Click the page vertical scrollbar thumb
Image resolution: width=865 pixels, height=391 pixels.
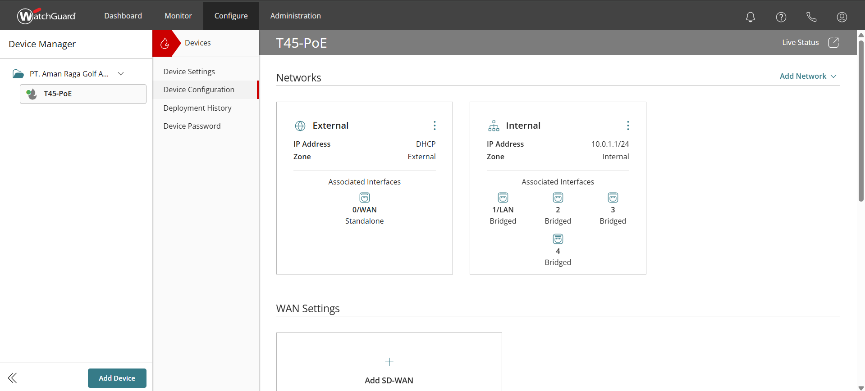tap(861, 121)
